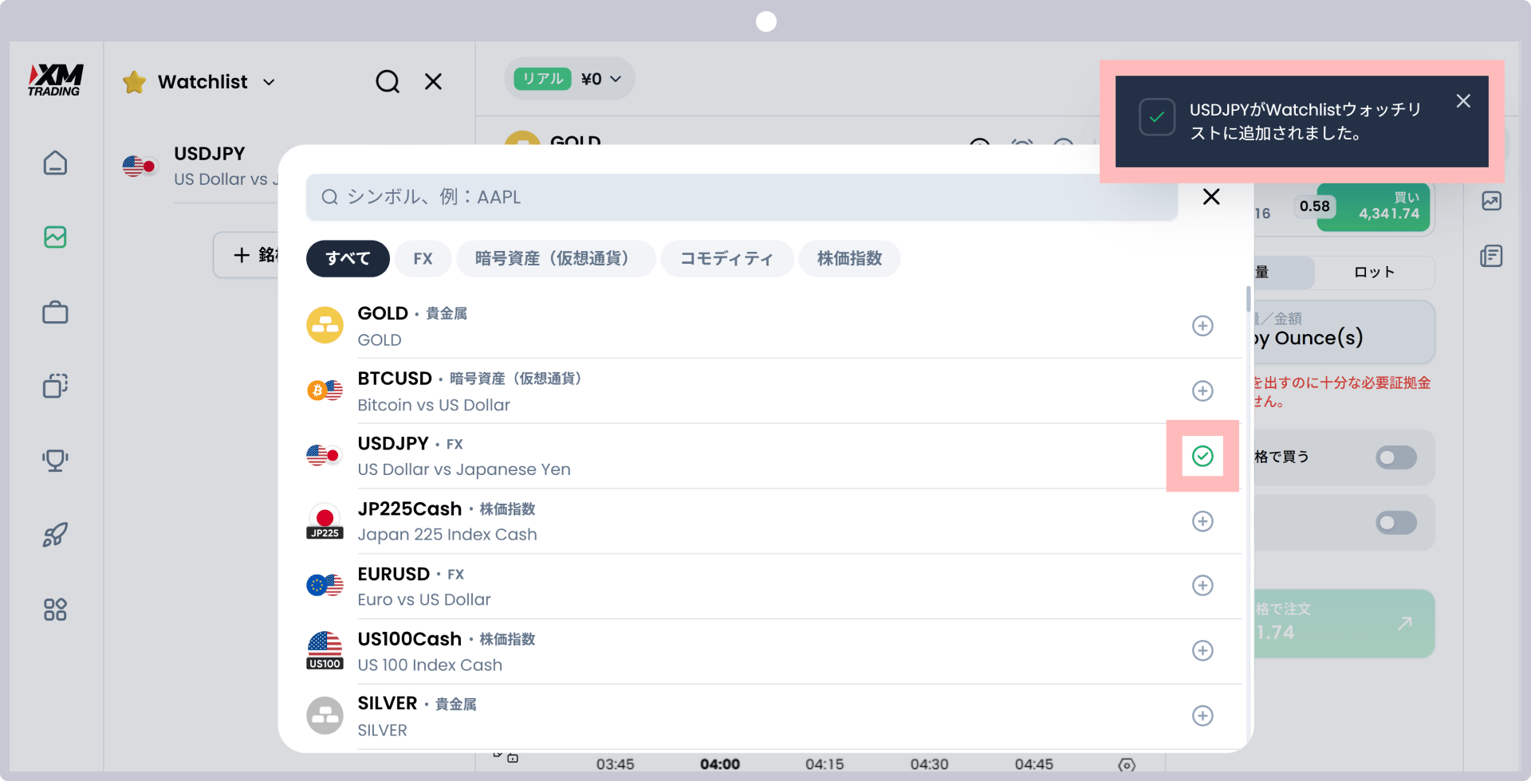Dismiss the USDJPY added notification
The height and width of the screenshot is (781, 1531).
1463,101
